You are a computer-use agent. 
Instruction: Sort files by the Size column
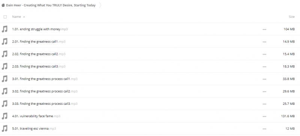coord(292,17)
